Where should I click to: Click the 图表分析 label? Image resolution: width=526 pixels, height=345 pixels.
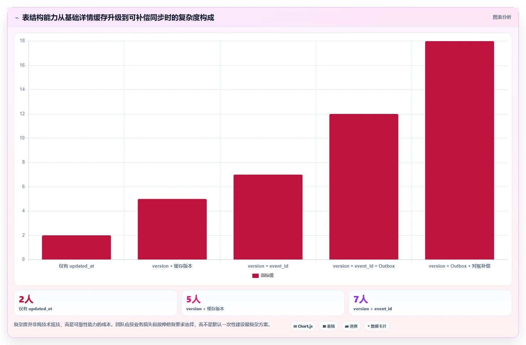(x=502, y=17)
